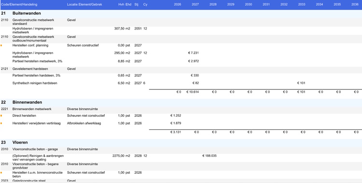Click the € 7.231 hydrofoberen cost cell
Image resolution: width=362 pixels, height=183 pixels.
pos(194,53)
